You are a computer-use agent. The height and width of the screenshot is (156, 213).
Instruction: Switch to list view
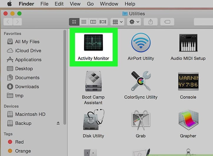tap(84, 22)
